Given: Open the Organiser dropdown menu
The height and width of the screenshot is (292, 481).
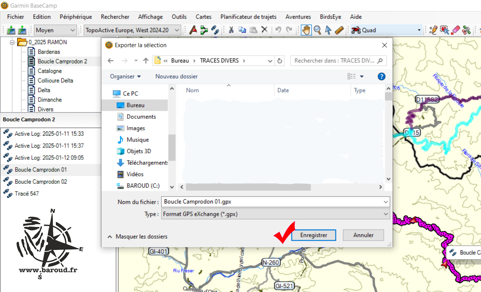Looking at the screenshot, I should pyautogui.click(x=126, y=76).
